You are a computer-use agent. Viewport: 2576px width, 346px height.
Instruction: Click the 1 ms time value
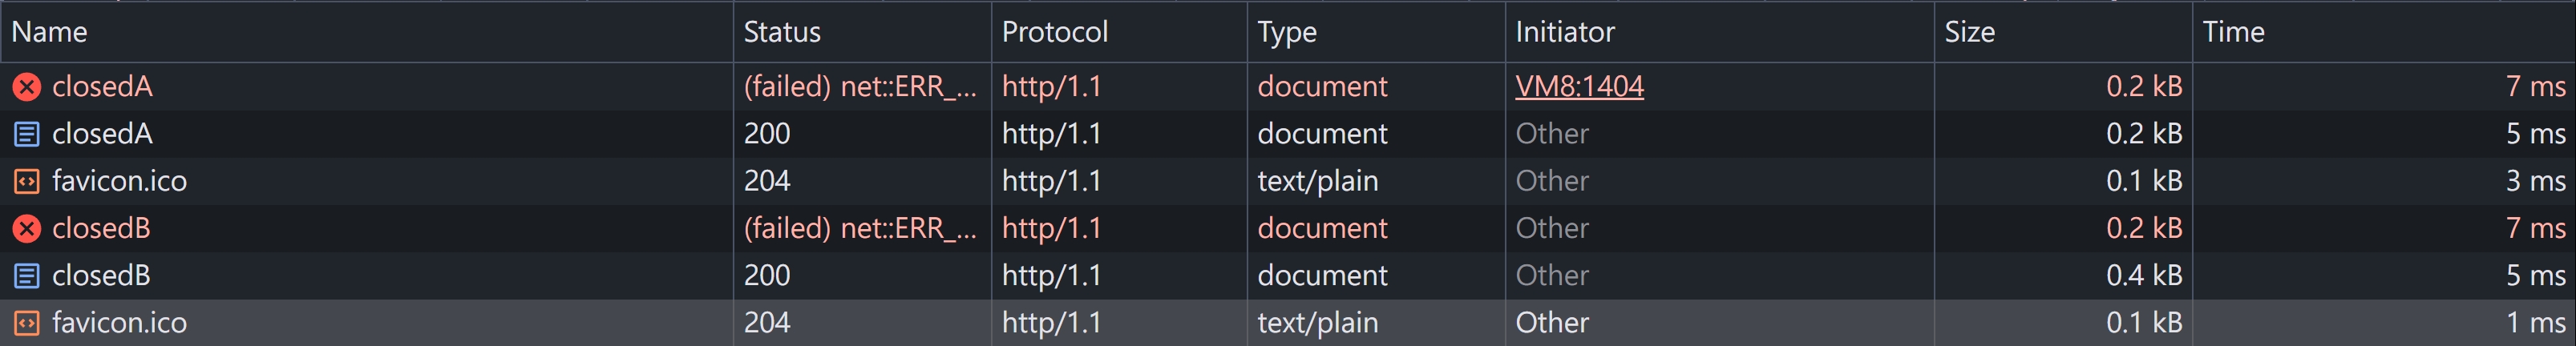[x=2535, y=323]
